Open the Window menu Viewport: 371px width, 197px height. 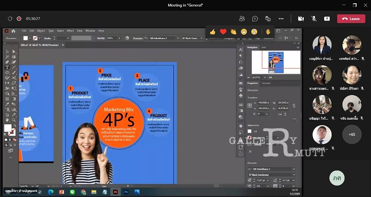90,31
